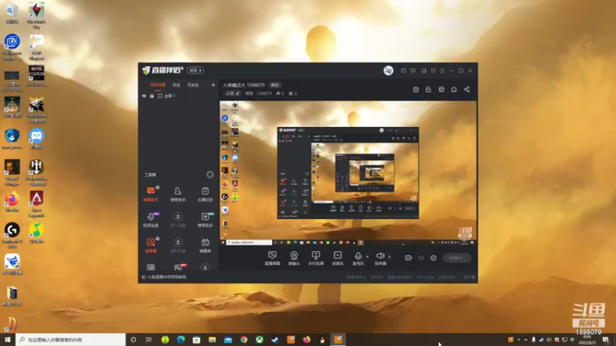The height and width of the screenshot is (346, 616).
Task: Switch to the third scene tab
Action: click(192, 85)
